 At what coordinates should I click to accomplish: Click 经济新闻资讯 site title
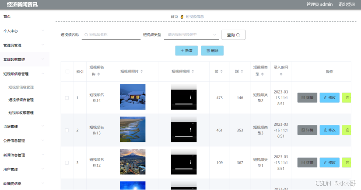point(22,5)
